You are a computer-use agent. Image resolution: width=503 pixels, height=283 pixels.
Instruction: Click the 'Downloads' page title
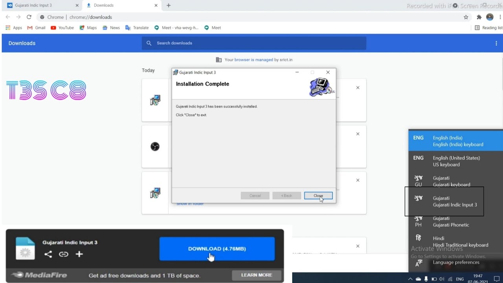click(x=22, y=43)
